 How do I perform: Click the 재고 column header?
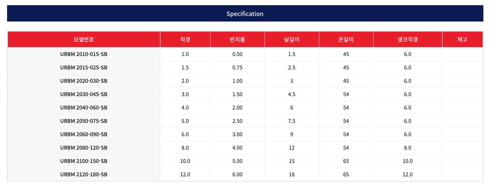462,39
